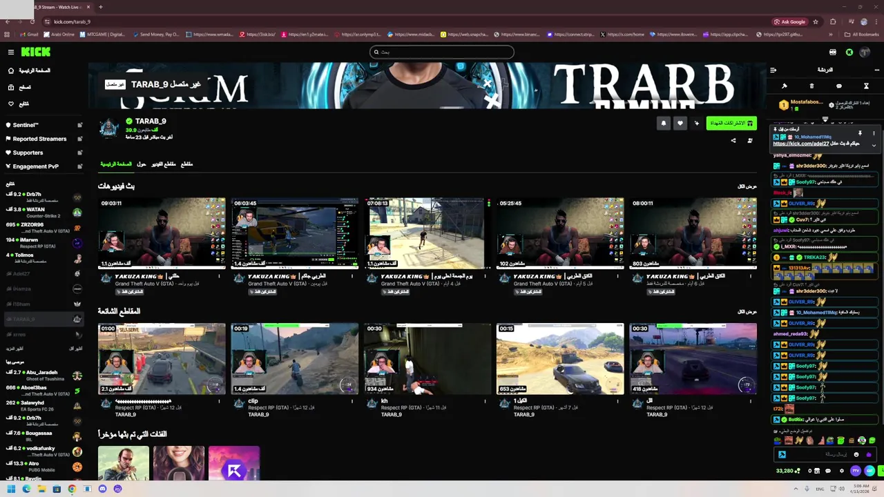The width and height of the screenshot is (884, 497).
Task: Click the speech-bubble icon in chat toolbar
Action: (x=839, y=86)
